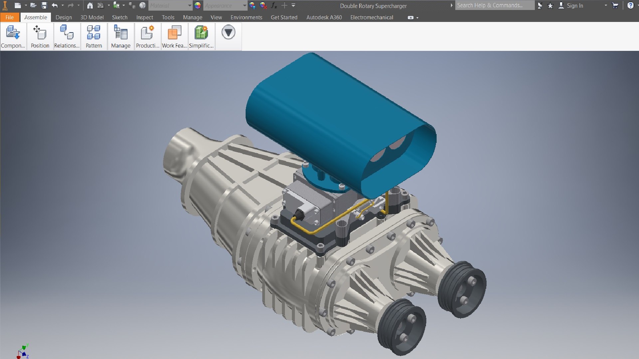The height and width of the screenshot is (359, 639).
Task: Expand the undo history dropdown arrow
Action: click(x=63, y=5)
